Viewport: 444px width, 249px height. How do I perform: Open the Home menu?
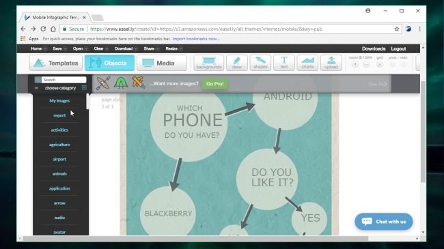click(x=38, y=48)
